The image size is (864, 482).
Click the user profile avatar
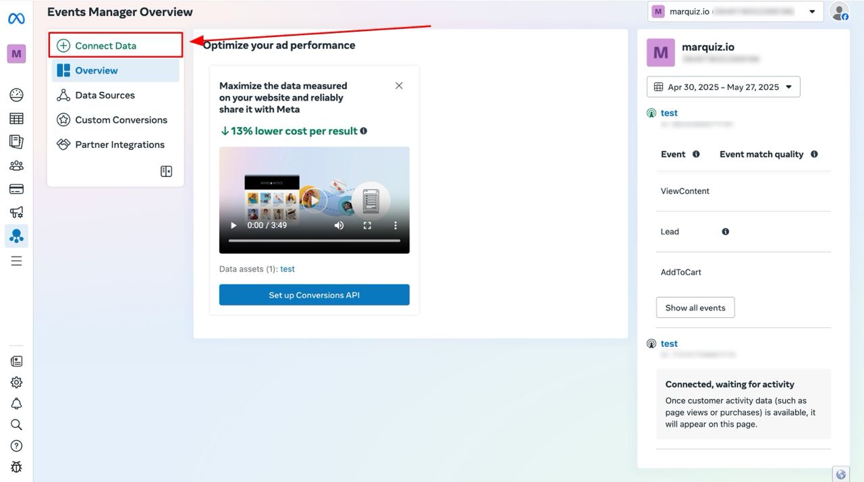(839, 11)
